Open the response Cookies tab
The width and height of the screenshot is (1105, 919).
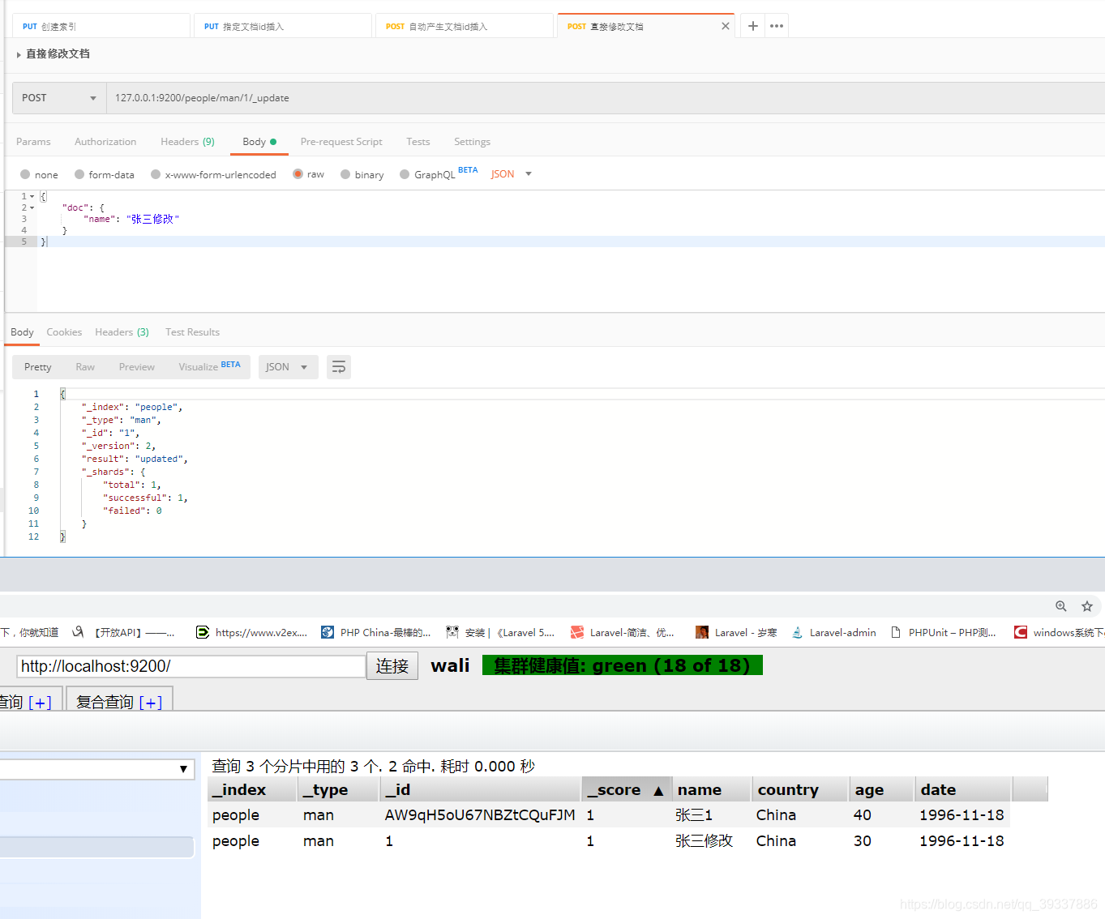click(x=64, y=332)
